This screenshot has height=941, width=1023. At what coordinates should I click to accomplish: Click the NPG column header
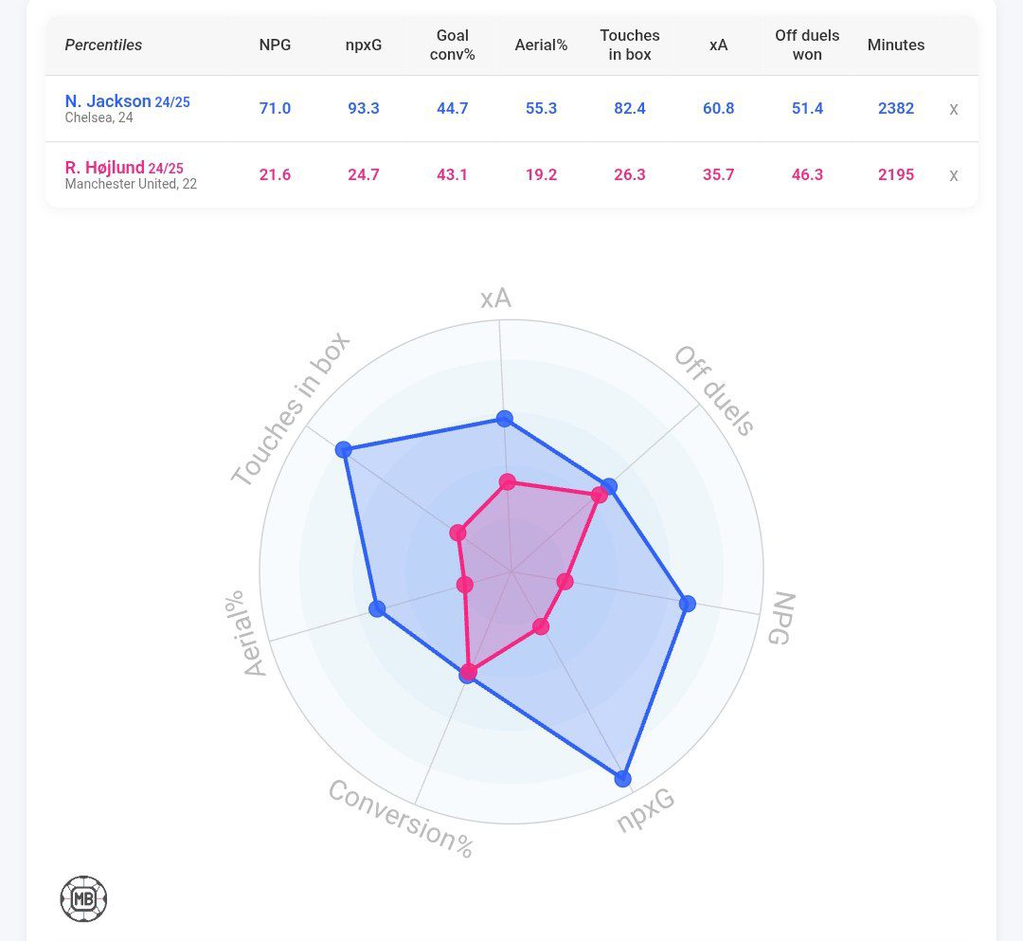coord(275,45)
